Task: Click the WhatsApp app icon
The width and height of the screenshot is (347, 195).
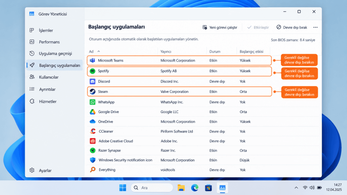Action: tap(93, 102)
